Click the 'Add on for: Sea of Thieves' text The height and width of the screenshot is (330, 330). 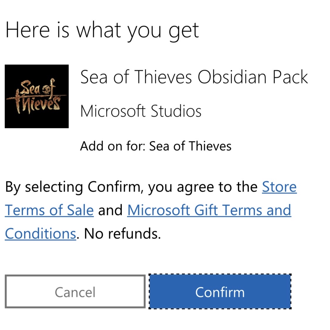[156, 146]
